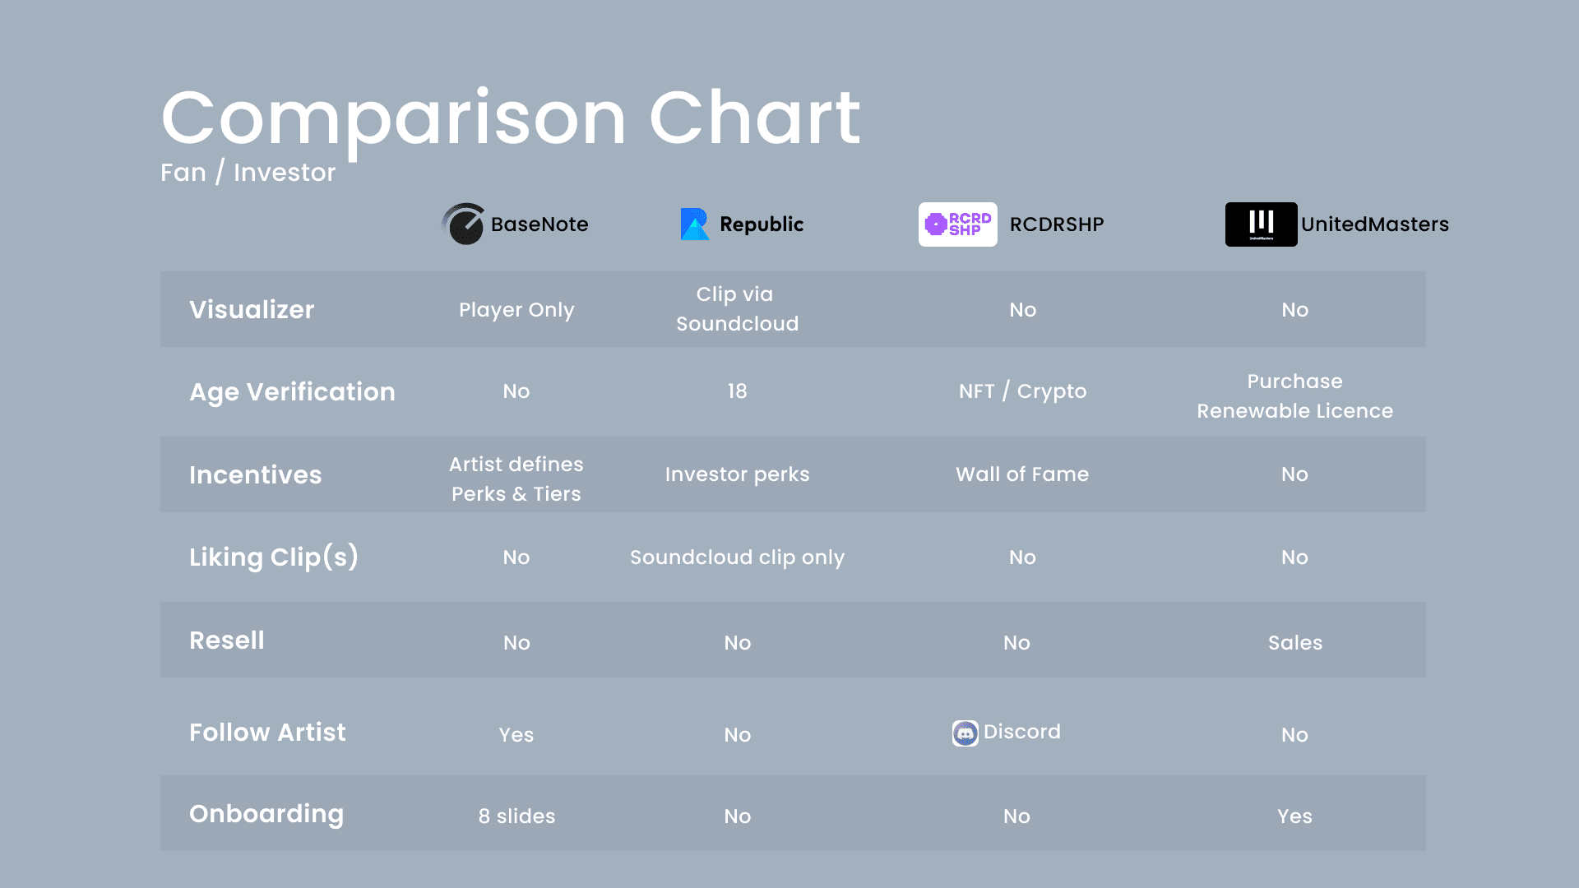Viewport: 1579px width, 888px height.
Task: Click the Resell row label
Action: [227, 641]
